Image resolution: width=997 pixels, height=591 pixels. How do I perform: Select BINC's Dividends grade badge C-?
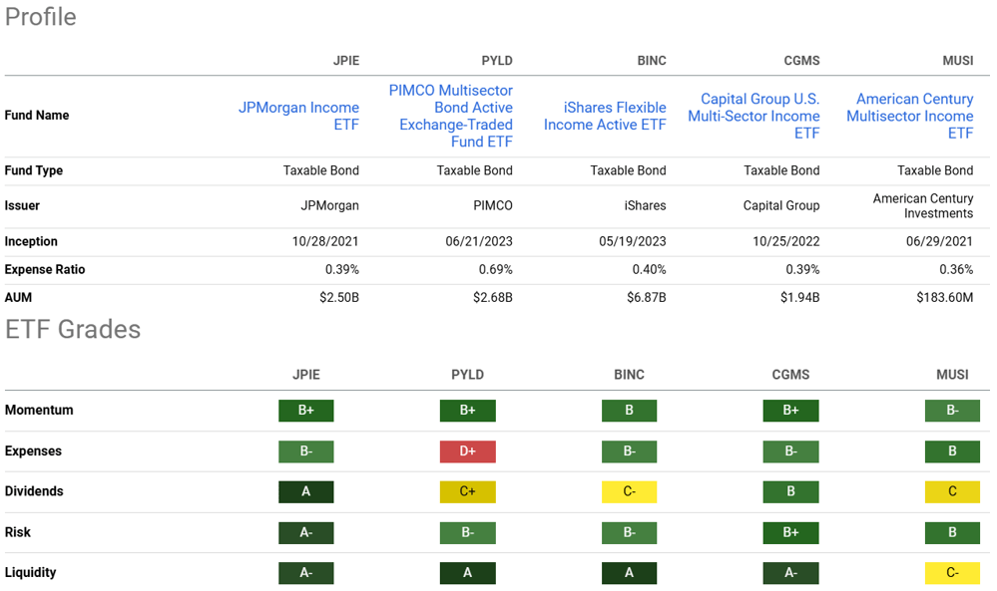(x=629, y=491)
